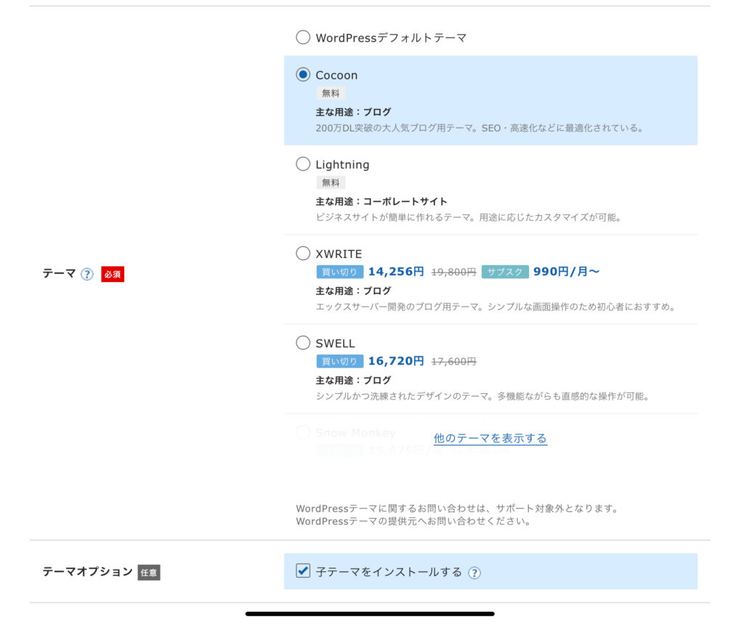Click the 990円/月〜 subscription price

tap(566, 271)
